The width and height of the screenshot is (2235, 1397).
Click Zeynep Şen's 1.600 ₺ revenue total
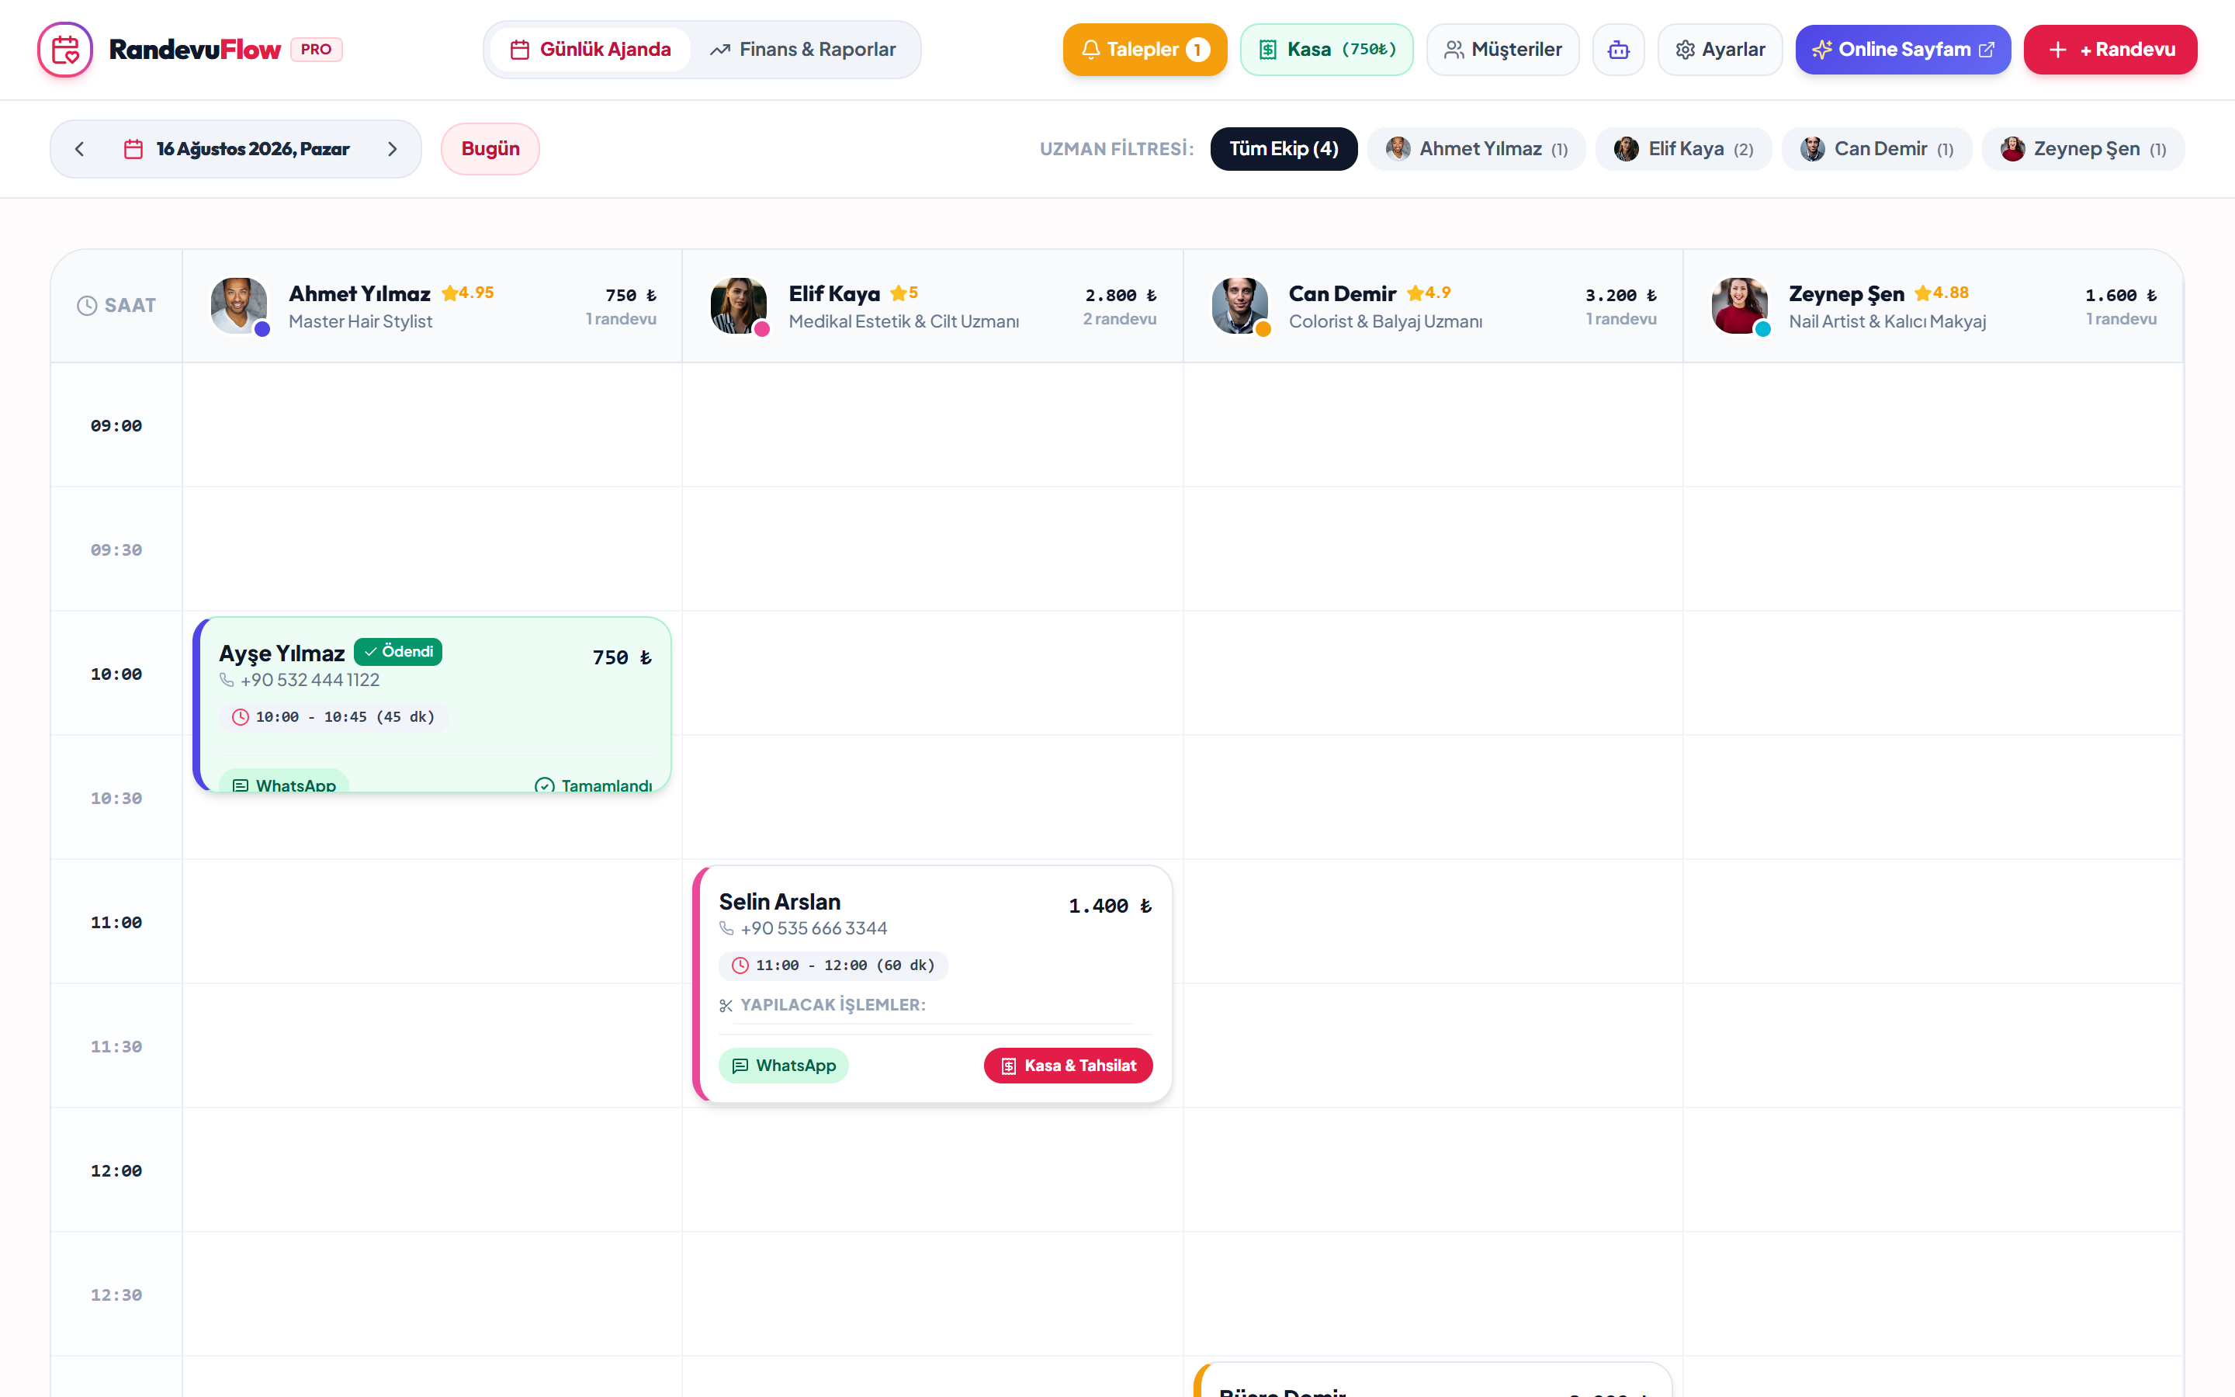click(2122, 296)
